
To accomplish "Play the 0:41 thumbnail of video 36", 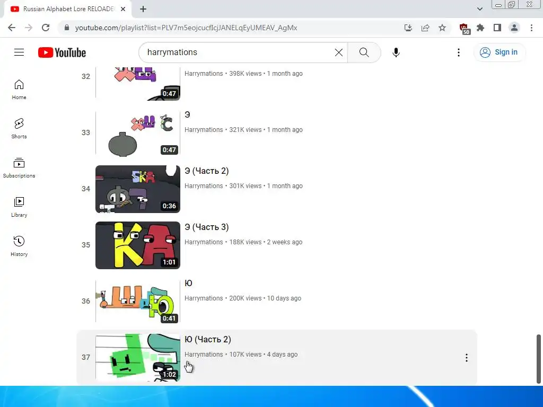I will (x=138, y=302).
